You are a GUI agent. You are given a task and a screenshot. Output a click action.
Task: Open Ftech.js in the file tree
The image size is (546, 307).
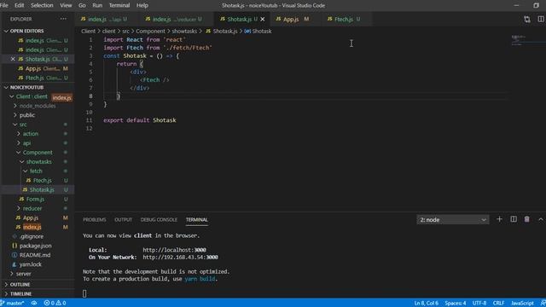point(42,180)
